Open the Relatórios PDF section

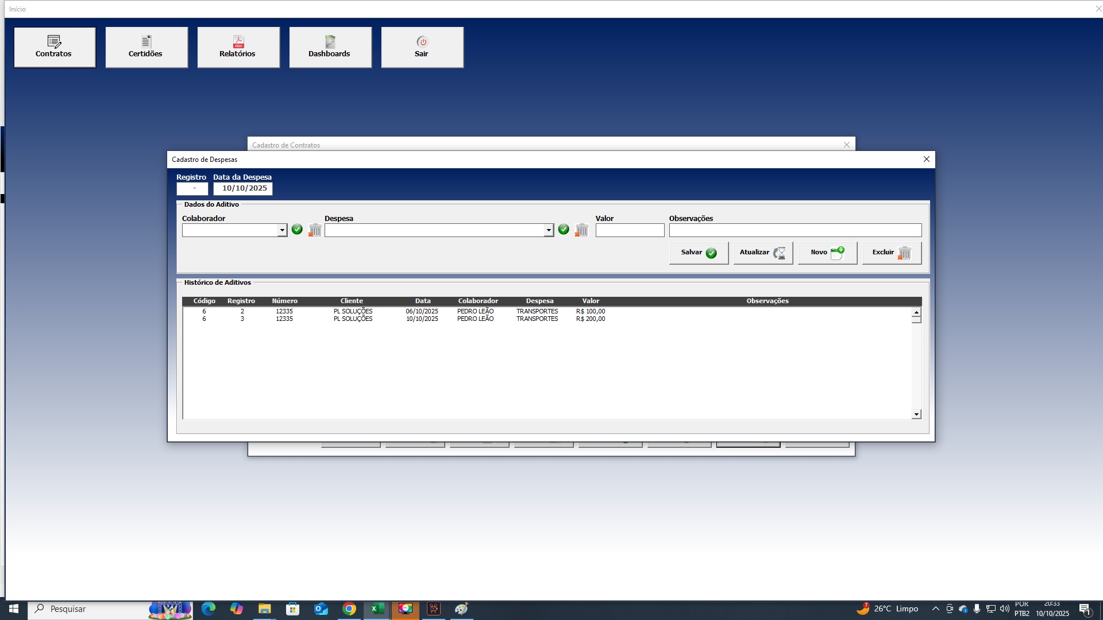point(238,47)
